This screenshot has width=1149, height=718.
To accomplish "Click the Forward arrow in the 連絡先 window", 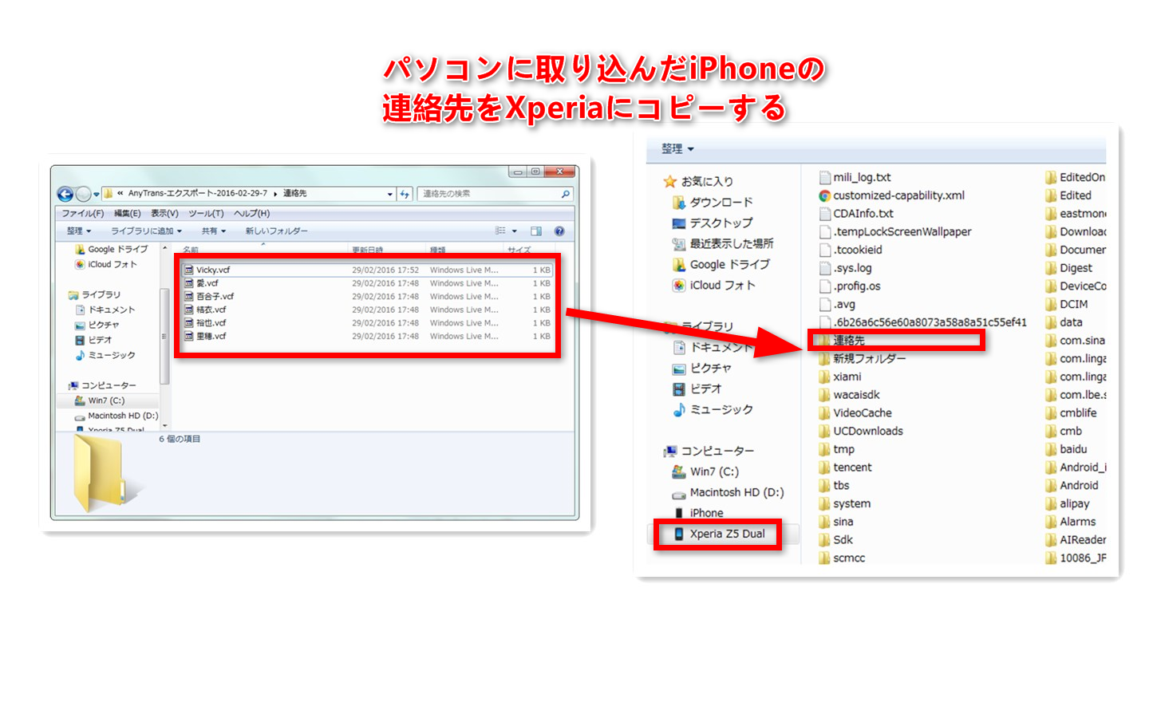I will click(x=83, y=194).
